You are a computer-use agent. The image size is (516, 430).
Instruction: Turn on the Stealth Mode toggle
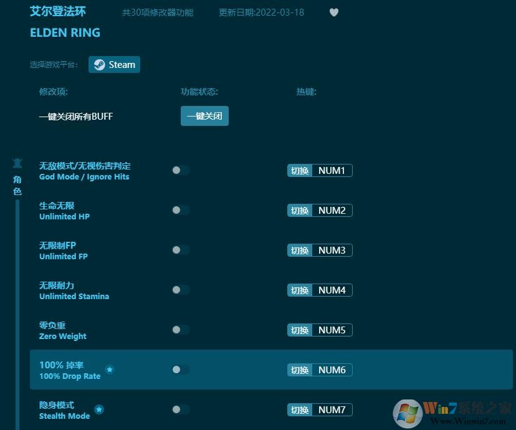coord(180,409)
